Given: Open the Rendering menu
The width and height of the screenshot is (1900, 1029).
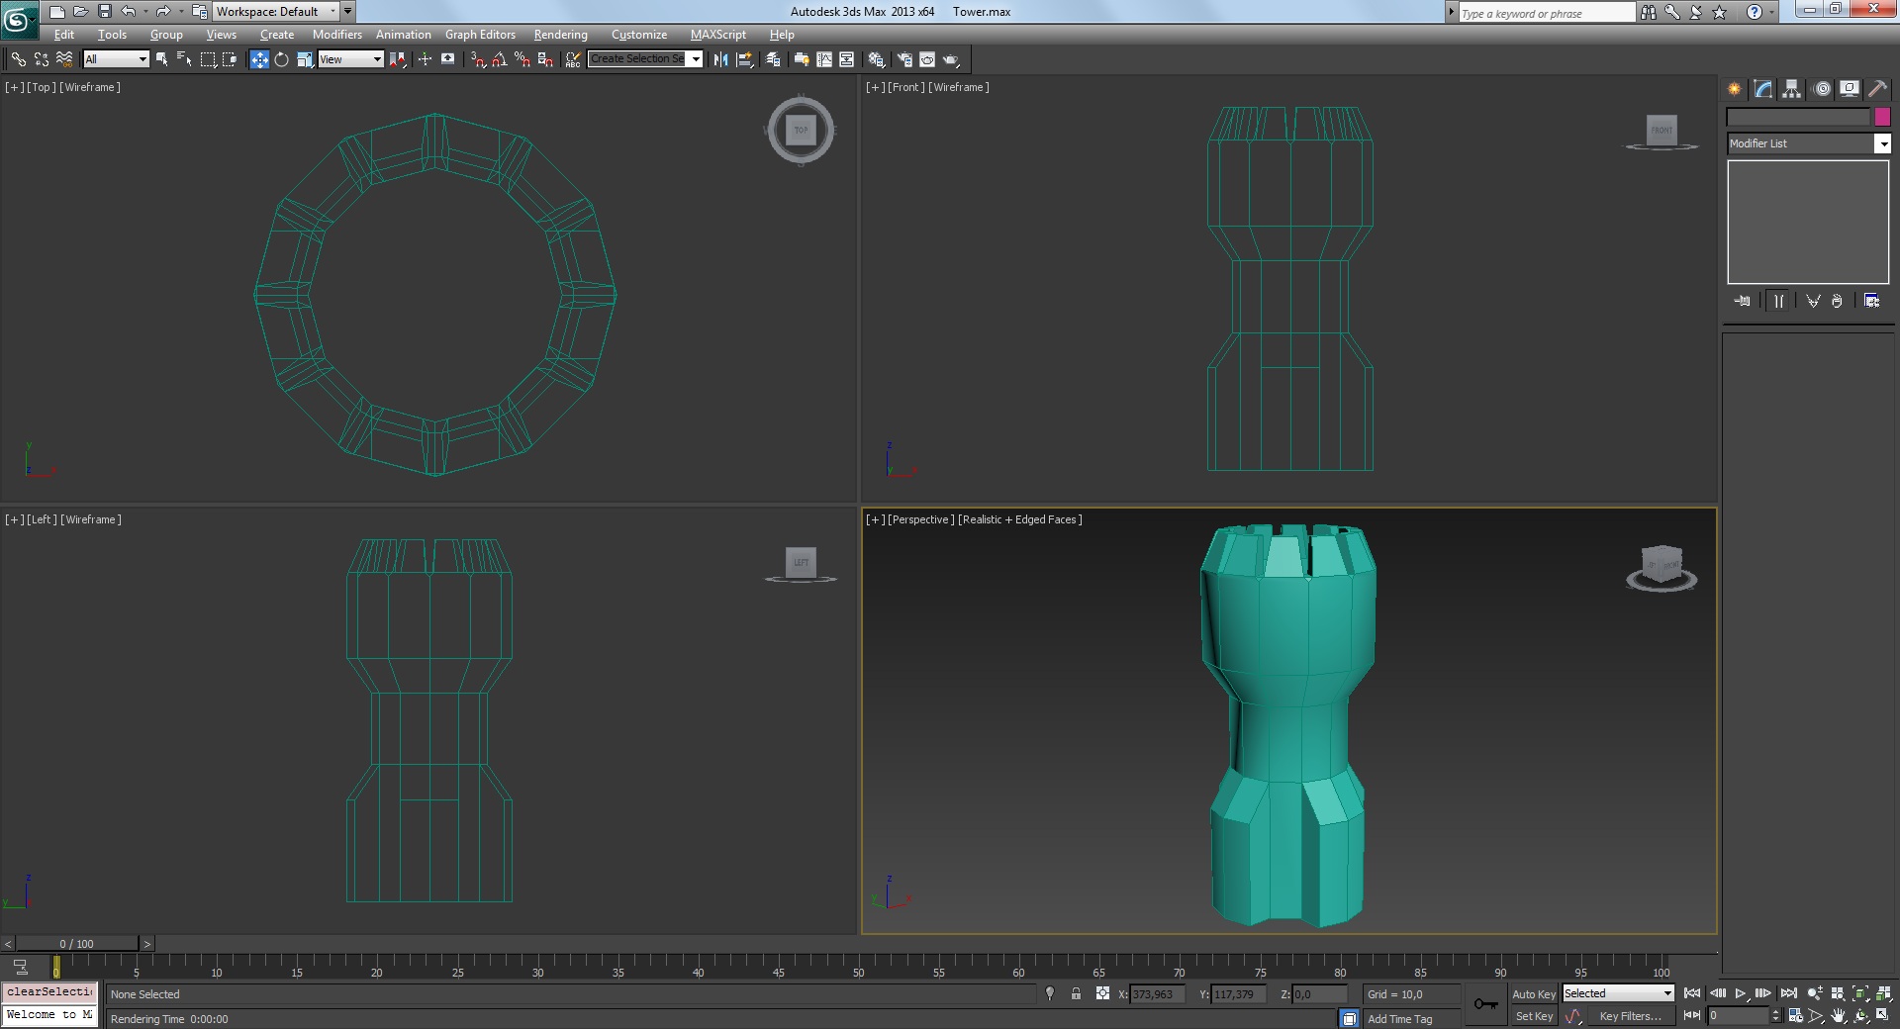Looking at the screenshot, I should (x=560, y=35).
